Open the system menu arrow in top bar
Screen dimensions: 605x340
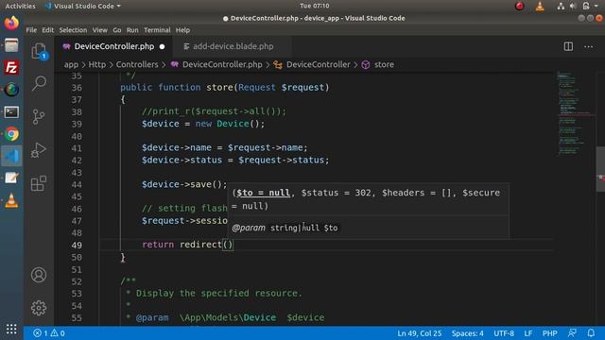596,6
